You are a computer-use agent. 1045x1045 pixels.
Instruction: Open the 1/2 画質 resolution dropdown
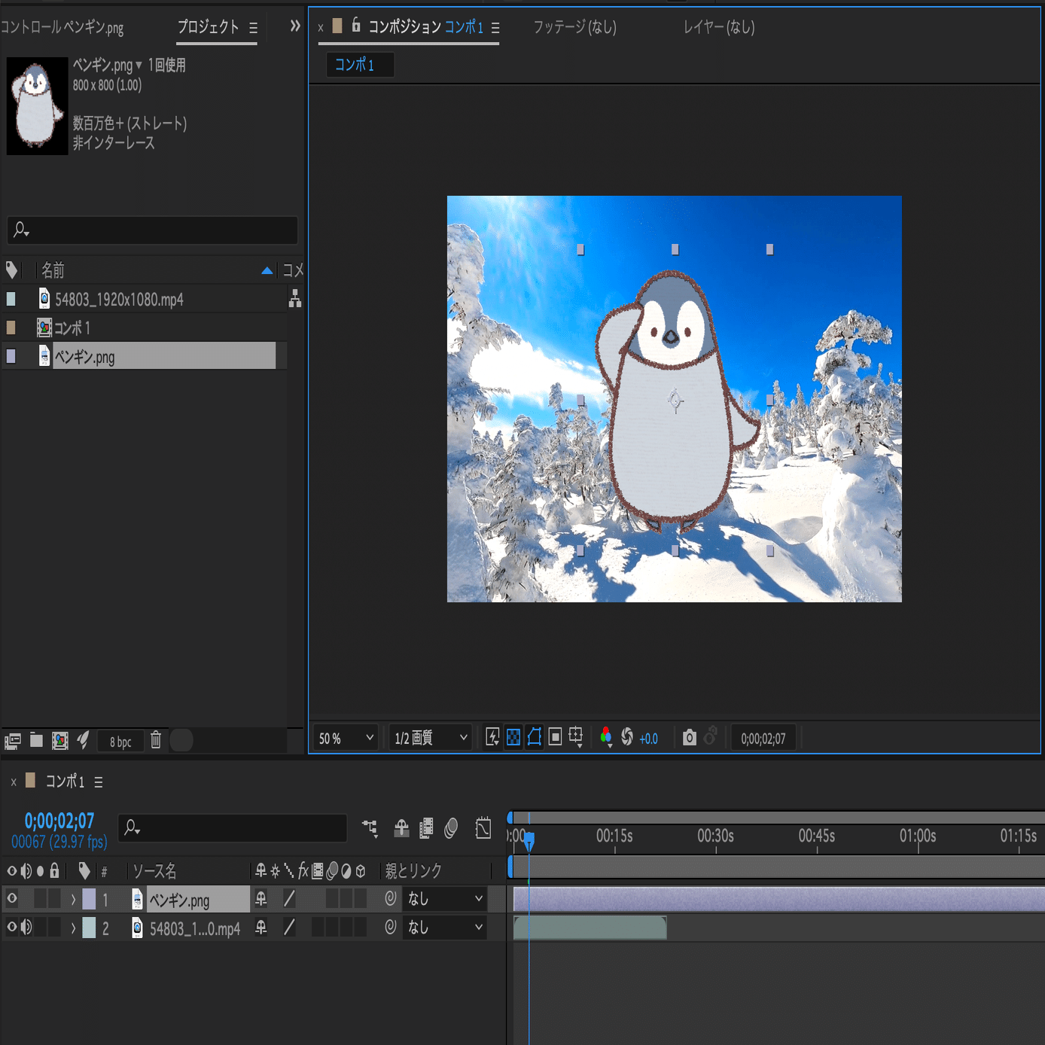tap(430, 739)
